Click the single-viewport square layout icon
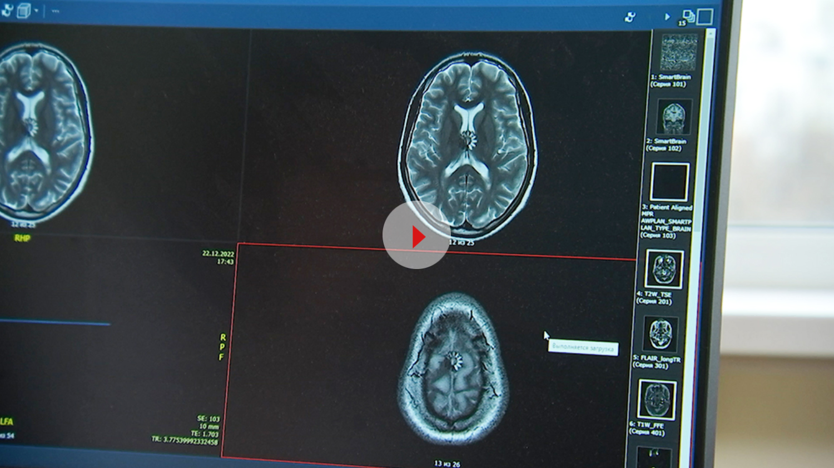834x468 pixels. point(705,17)
